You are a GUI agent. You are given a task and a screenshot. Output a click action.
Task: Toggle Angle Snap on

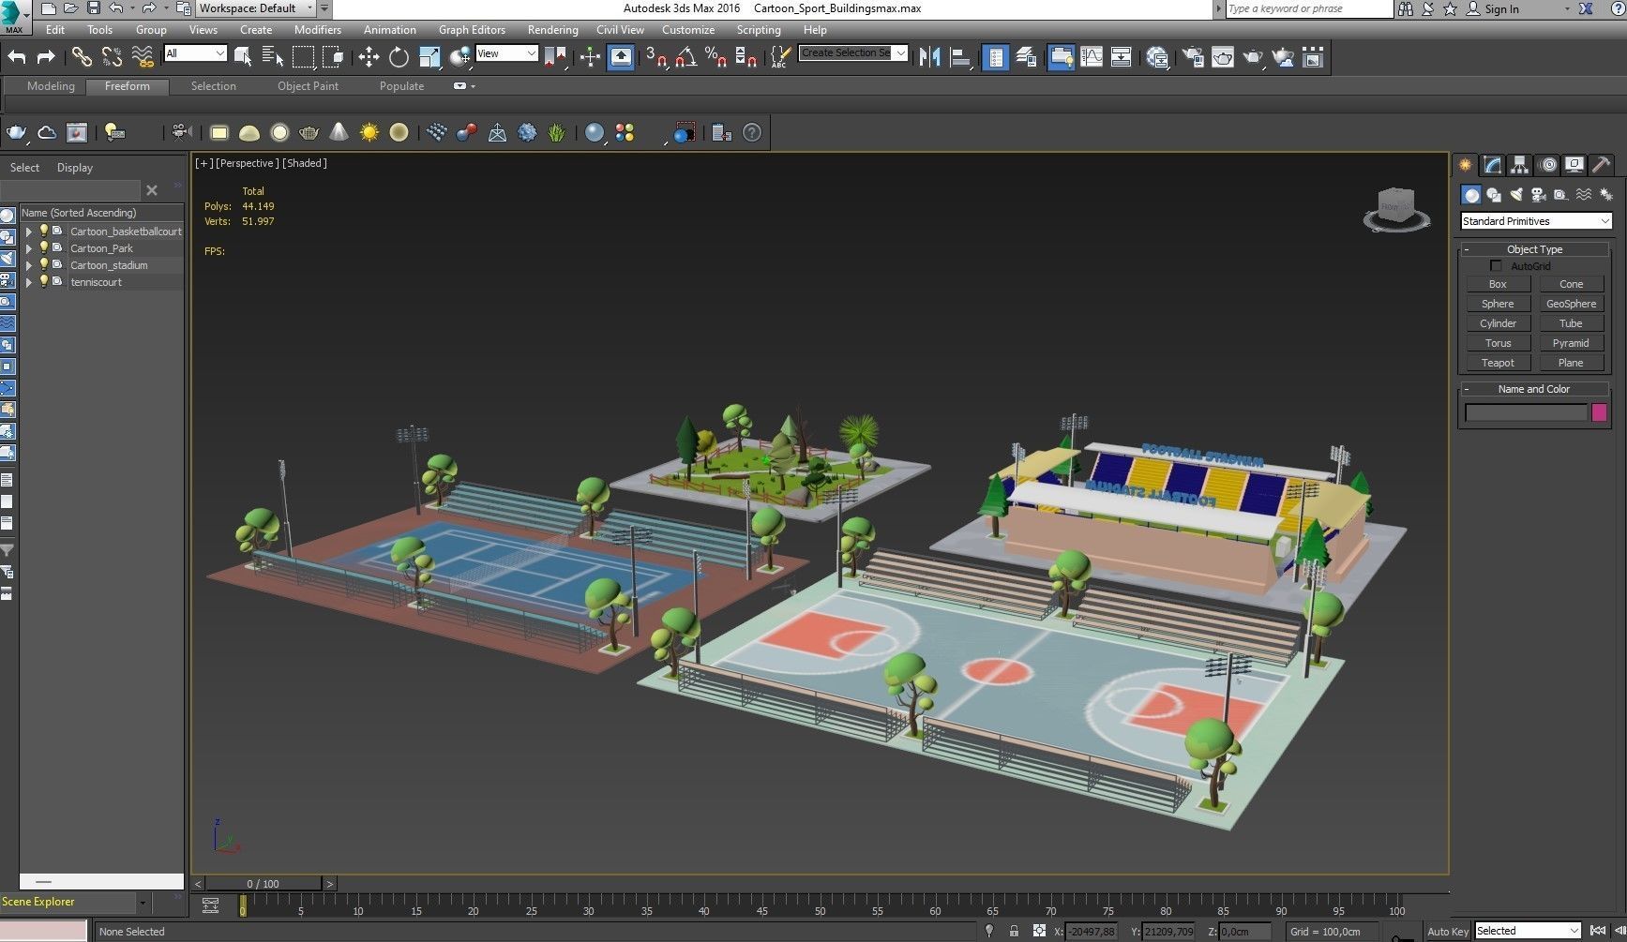pyautogui.click(x=685, y=57)
